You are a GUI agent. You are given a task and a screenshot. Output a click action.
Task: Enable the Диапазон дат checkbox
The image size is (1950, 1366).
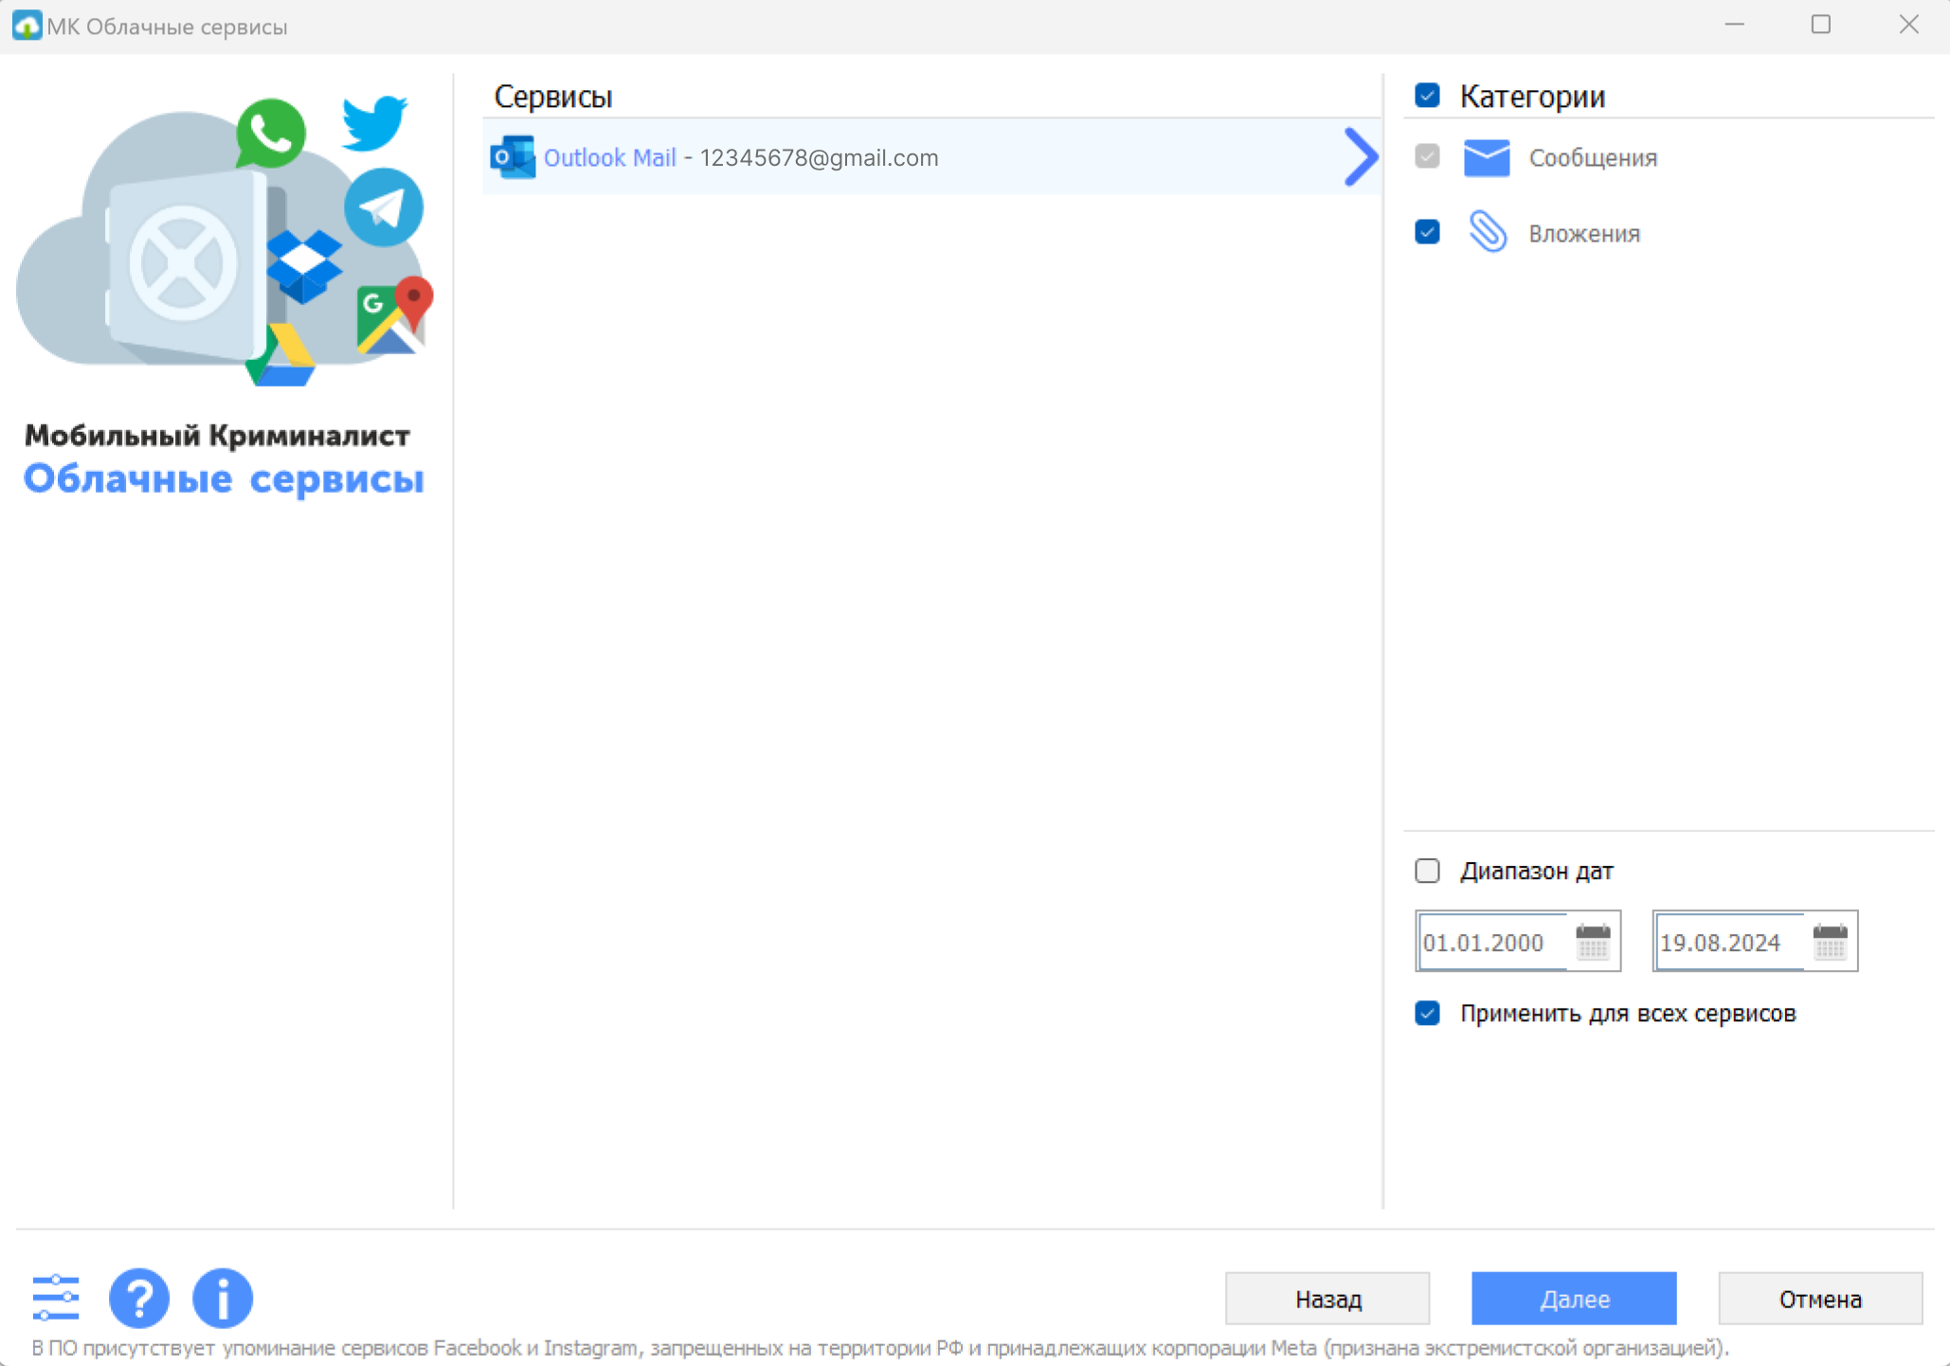pos(1427,871)
